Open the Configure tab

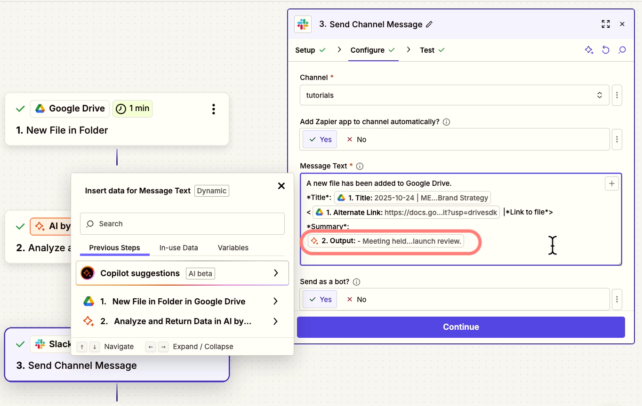(372, 50)
